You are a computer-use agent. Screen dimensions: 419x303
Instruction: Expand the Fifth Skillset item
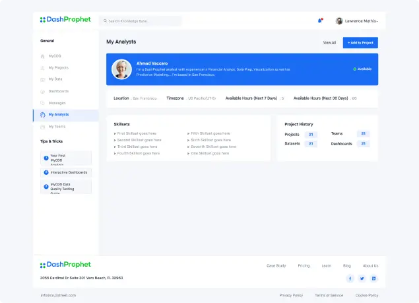tap(210, 133)
